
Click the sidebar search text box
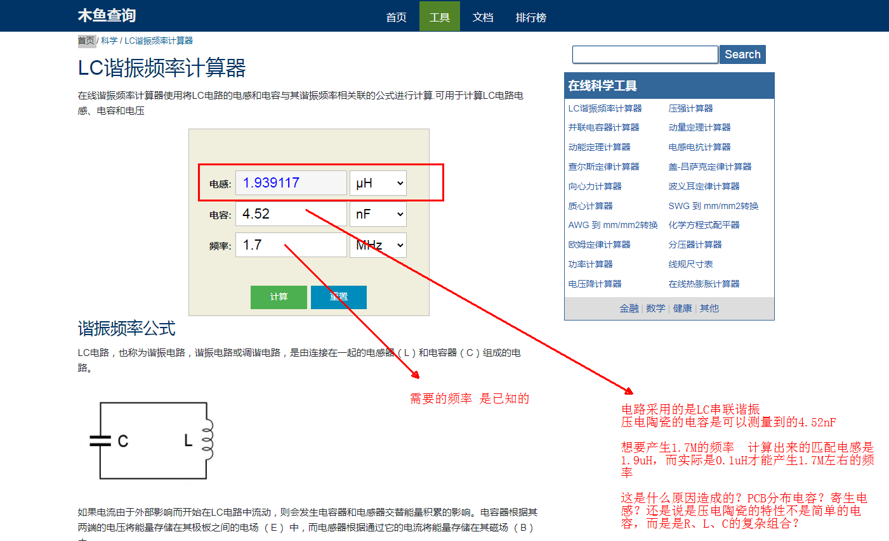pos(645,54)
